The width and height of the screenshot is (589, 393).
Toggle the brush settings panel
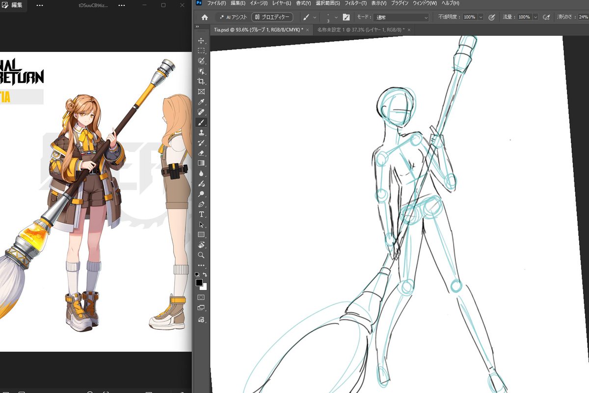coord(346,17)
